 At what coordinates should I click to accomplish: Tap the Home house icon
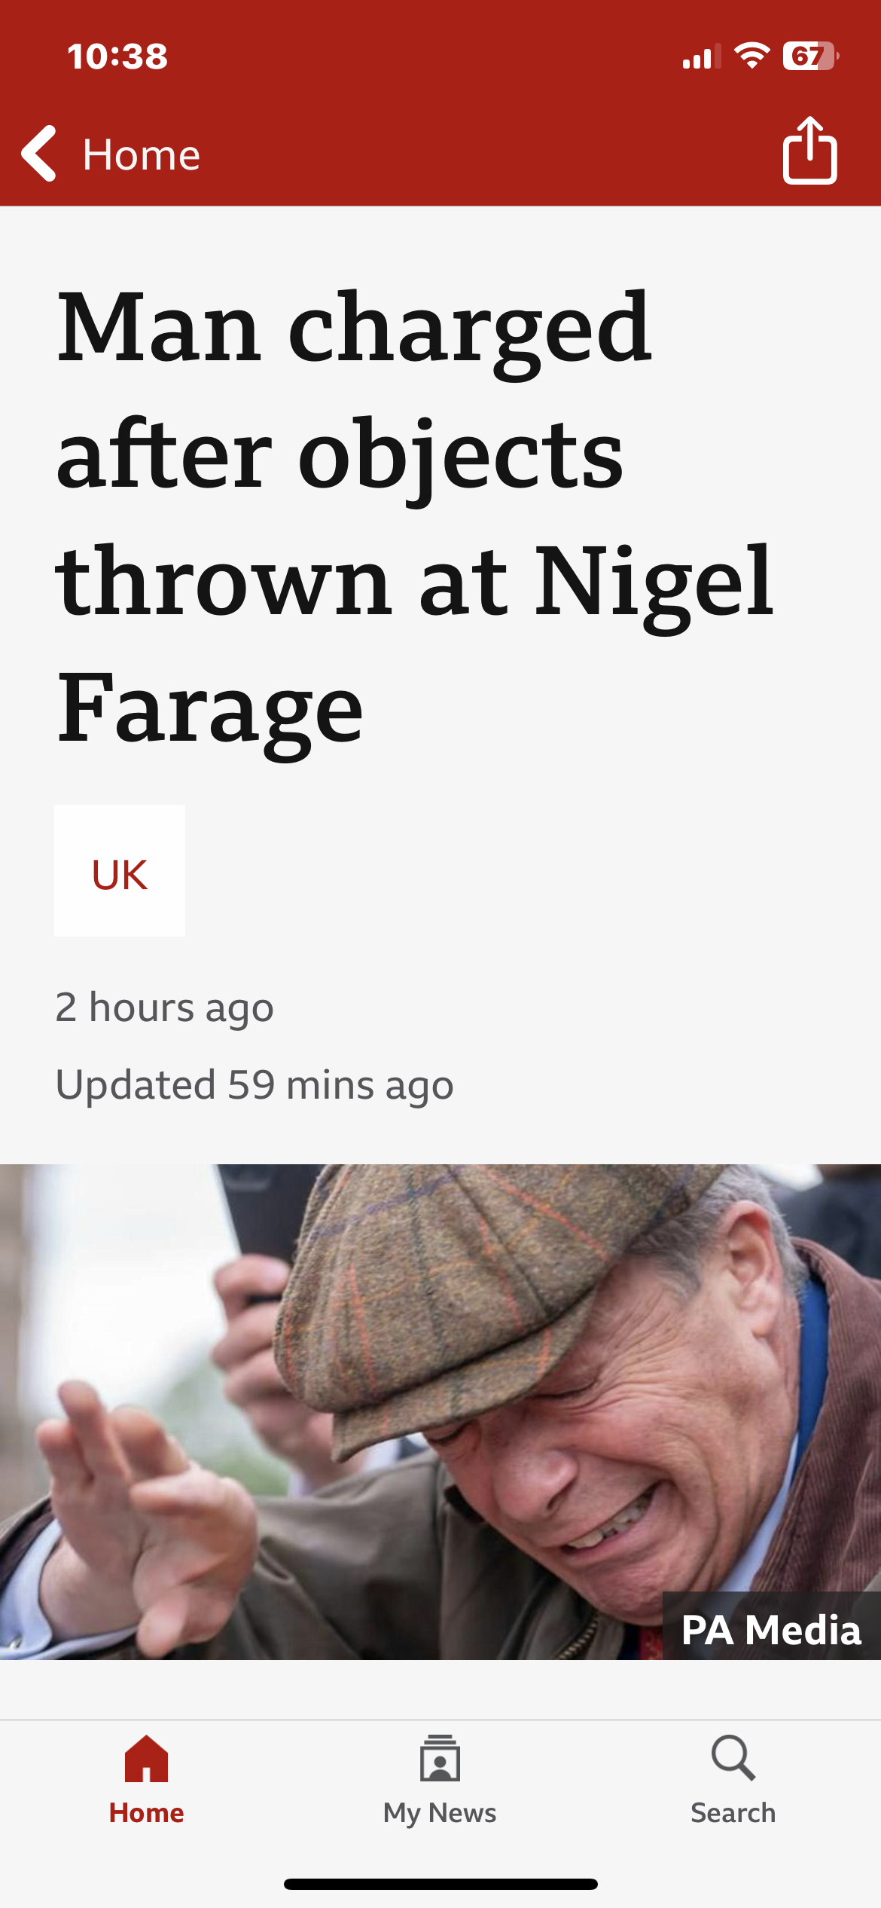(146, 1758)
